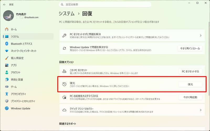This screenshot has width=210, height=131.
Task: Expand PC をリセットせずに問題を解決 chevron
Action: 201,35
